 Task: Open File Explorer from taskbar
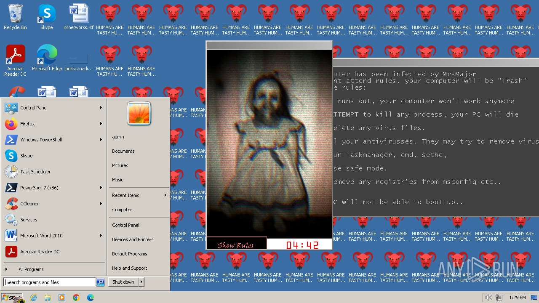[x=48, y=298]
